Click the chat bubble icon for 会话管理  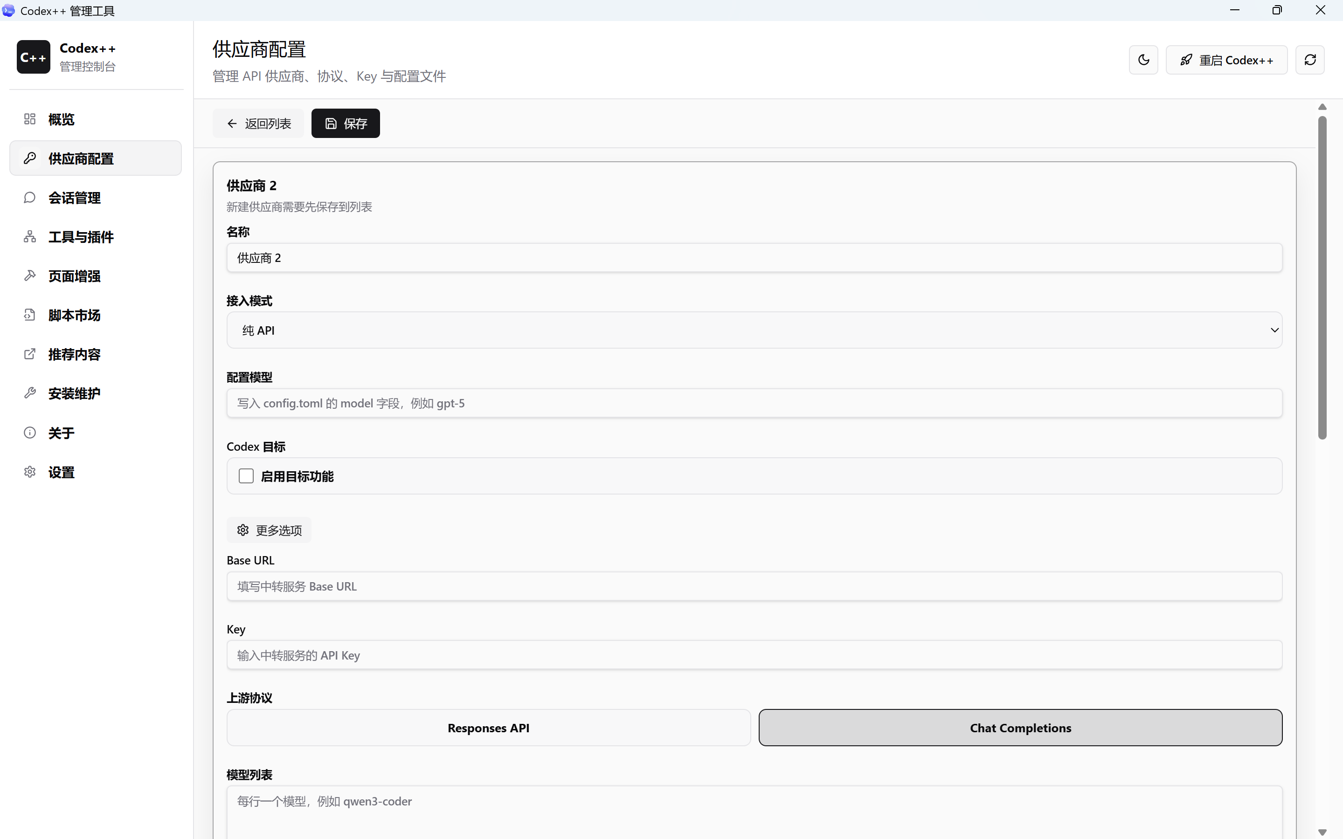(x=30, y=198)
